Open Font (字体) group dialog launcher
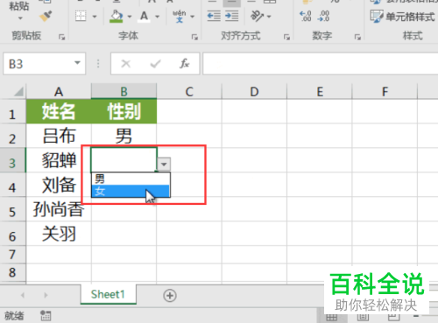This screenshot has height=323, width=438. (x=194, y=37)
